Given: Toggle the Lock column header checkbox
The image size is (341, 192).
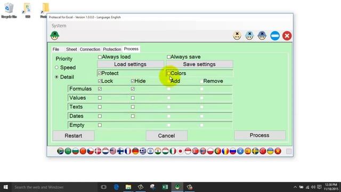Looking at the screenshot, I should click(100, 81).
